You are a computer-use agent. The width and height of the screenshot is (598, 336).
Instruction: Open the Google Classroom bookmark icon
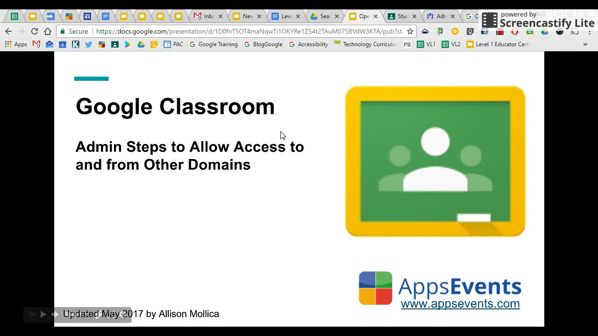tap(115, 44)
